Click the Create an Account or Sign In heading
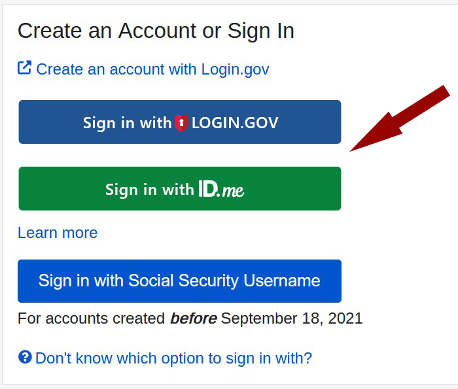This screenshot has height=389, width=458. tap(156, 31)
